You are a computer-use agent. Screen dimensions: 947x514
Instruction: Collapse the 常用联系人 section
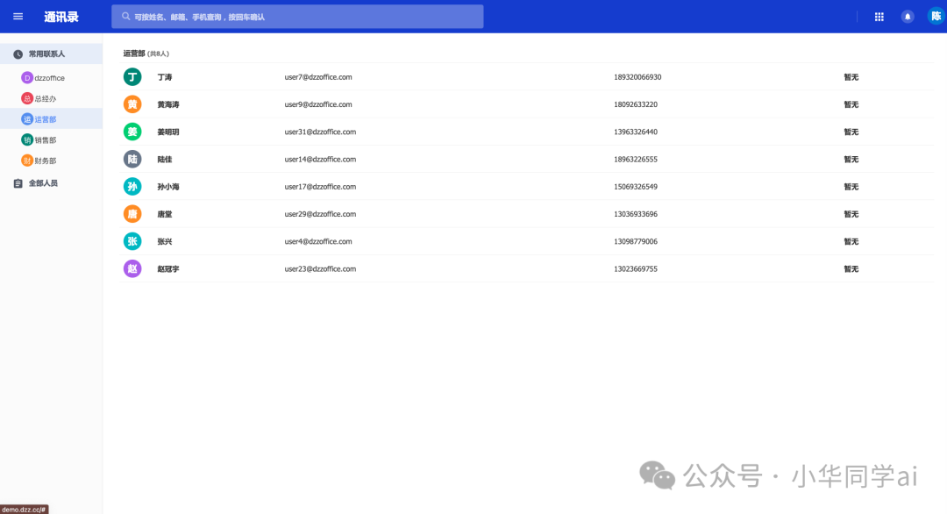[46, 54]
